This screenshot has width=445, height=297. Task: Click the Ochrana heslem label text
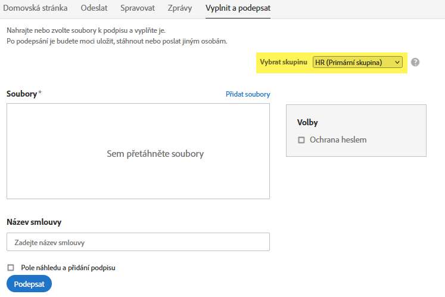click(x=338, y=140)
